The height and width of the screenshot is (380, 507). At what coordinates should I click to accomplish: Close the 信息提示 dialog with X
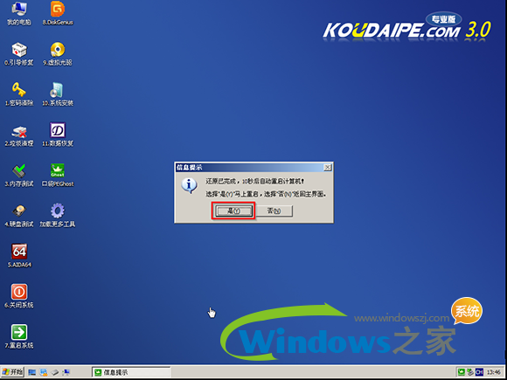coord(327,168)
